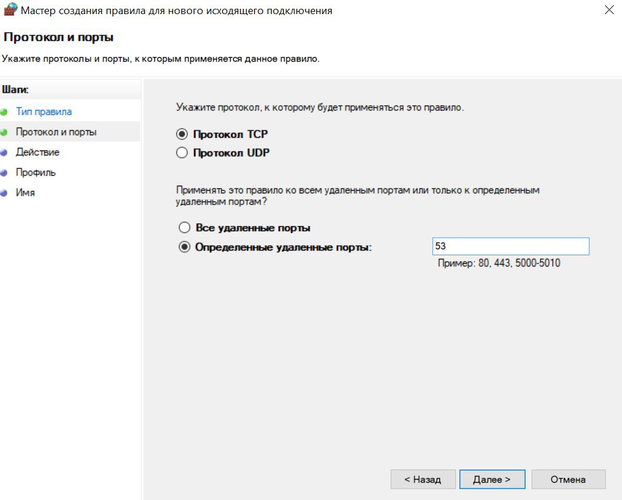Select the 'Имя' step in sidebar
This screenshot has width=622, height=500.
25,193
